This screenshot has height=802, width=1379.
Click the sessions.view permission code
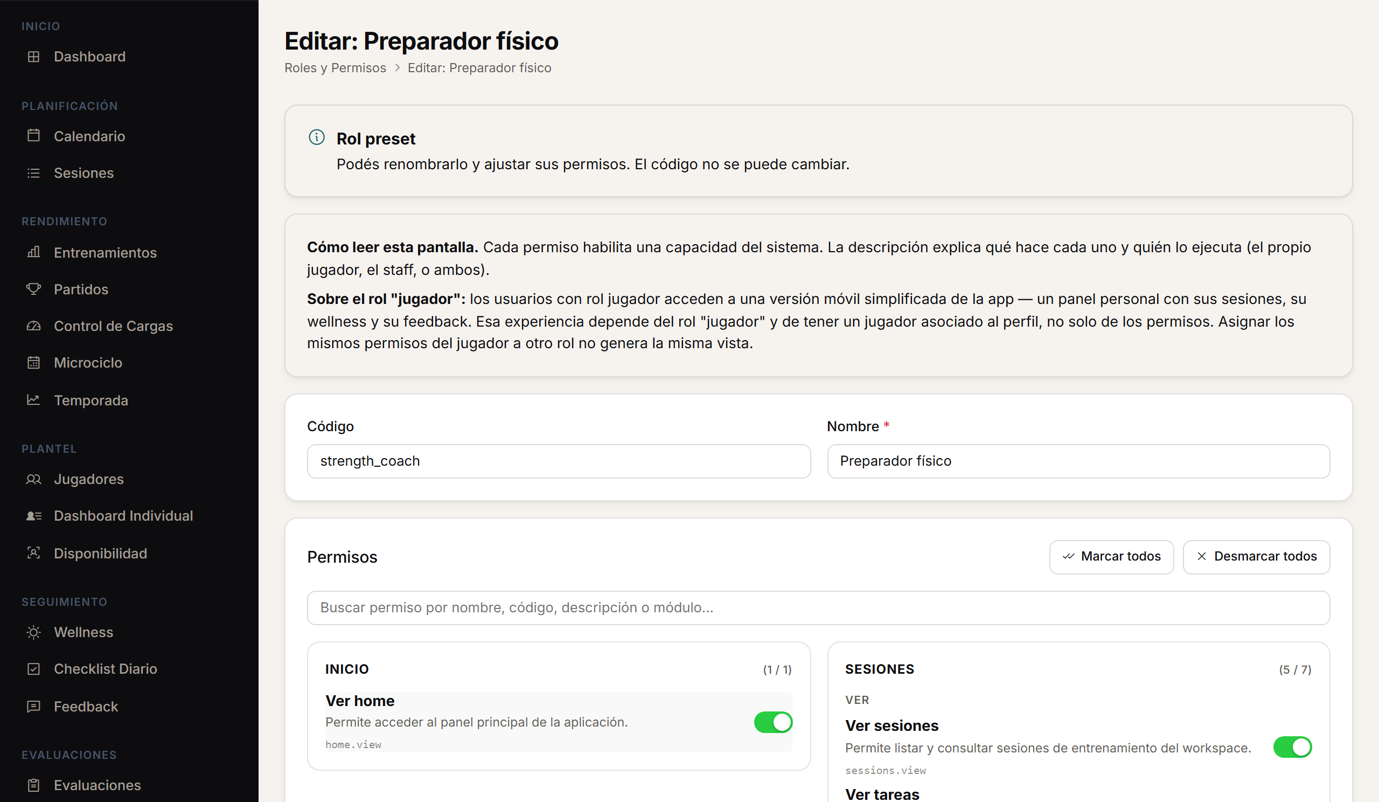click(886, 770)
